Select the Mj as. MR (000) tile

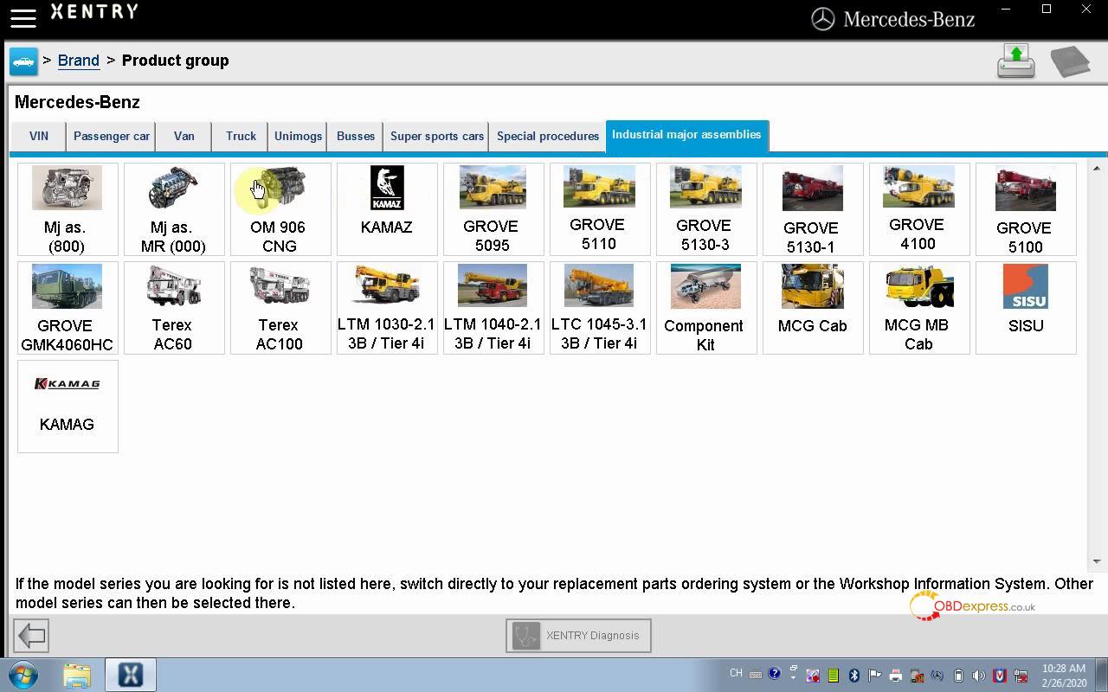174,209
